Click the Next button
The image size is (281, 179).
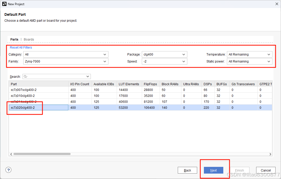[x=213, y=170]
